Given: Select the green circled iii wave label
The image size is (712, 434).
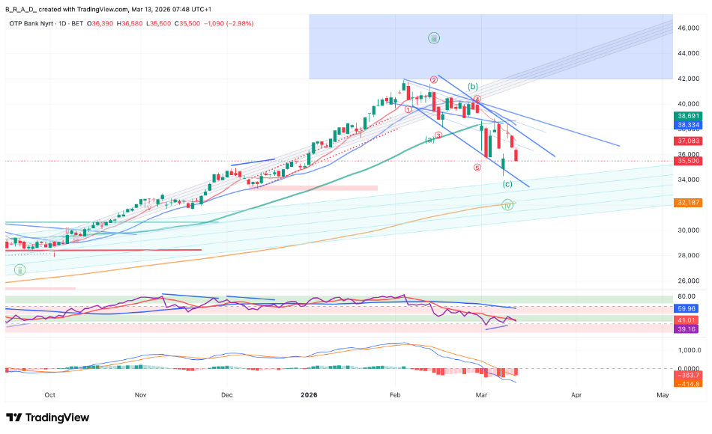Looking at the screenshot, I should click(x=434, y=38).
